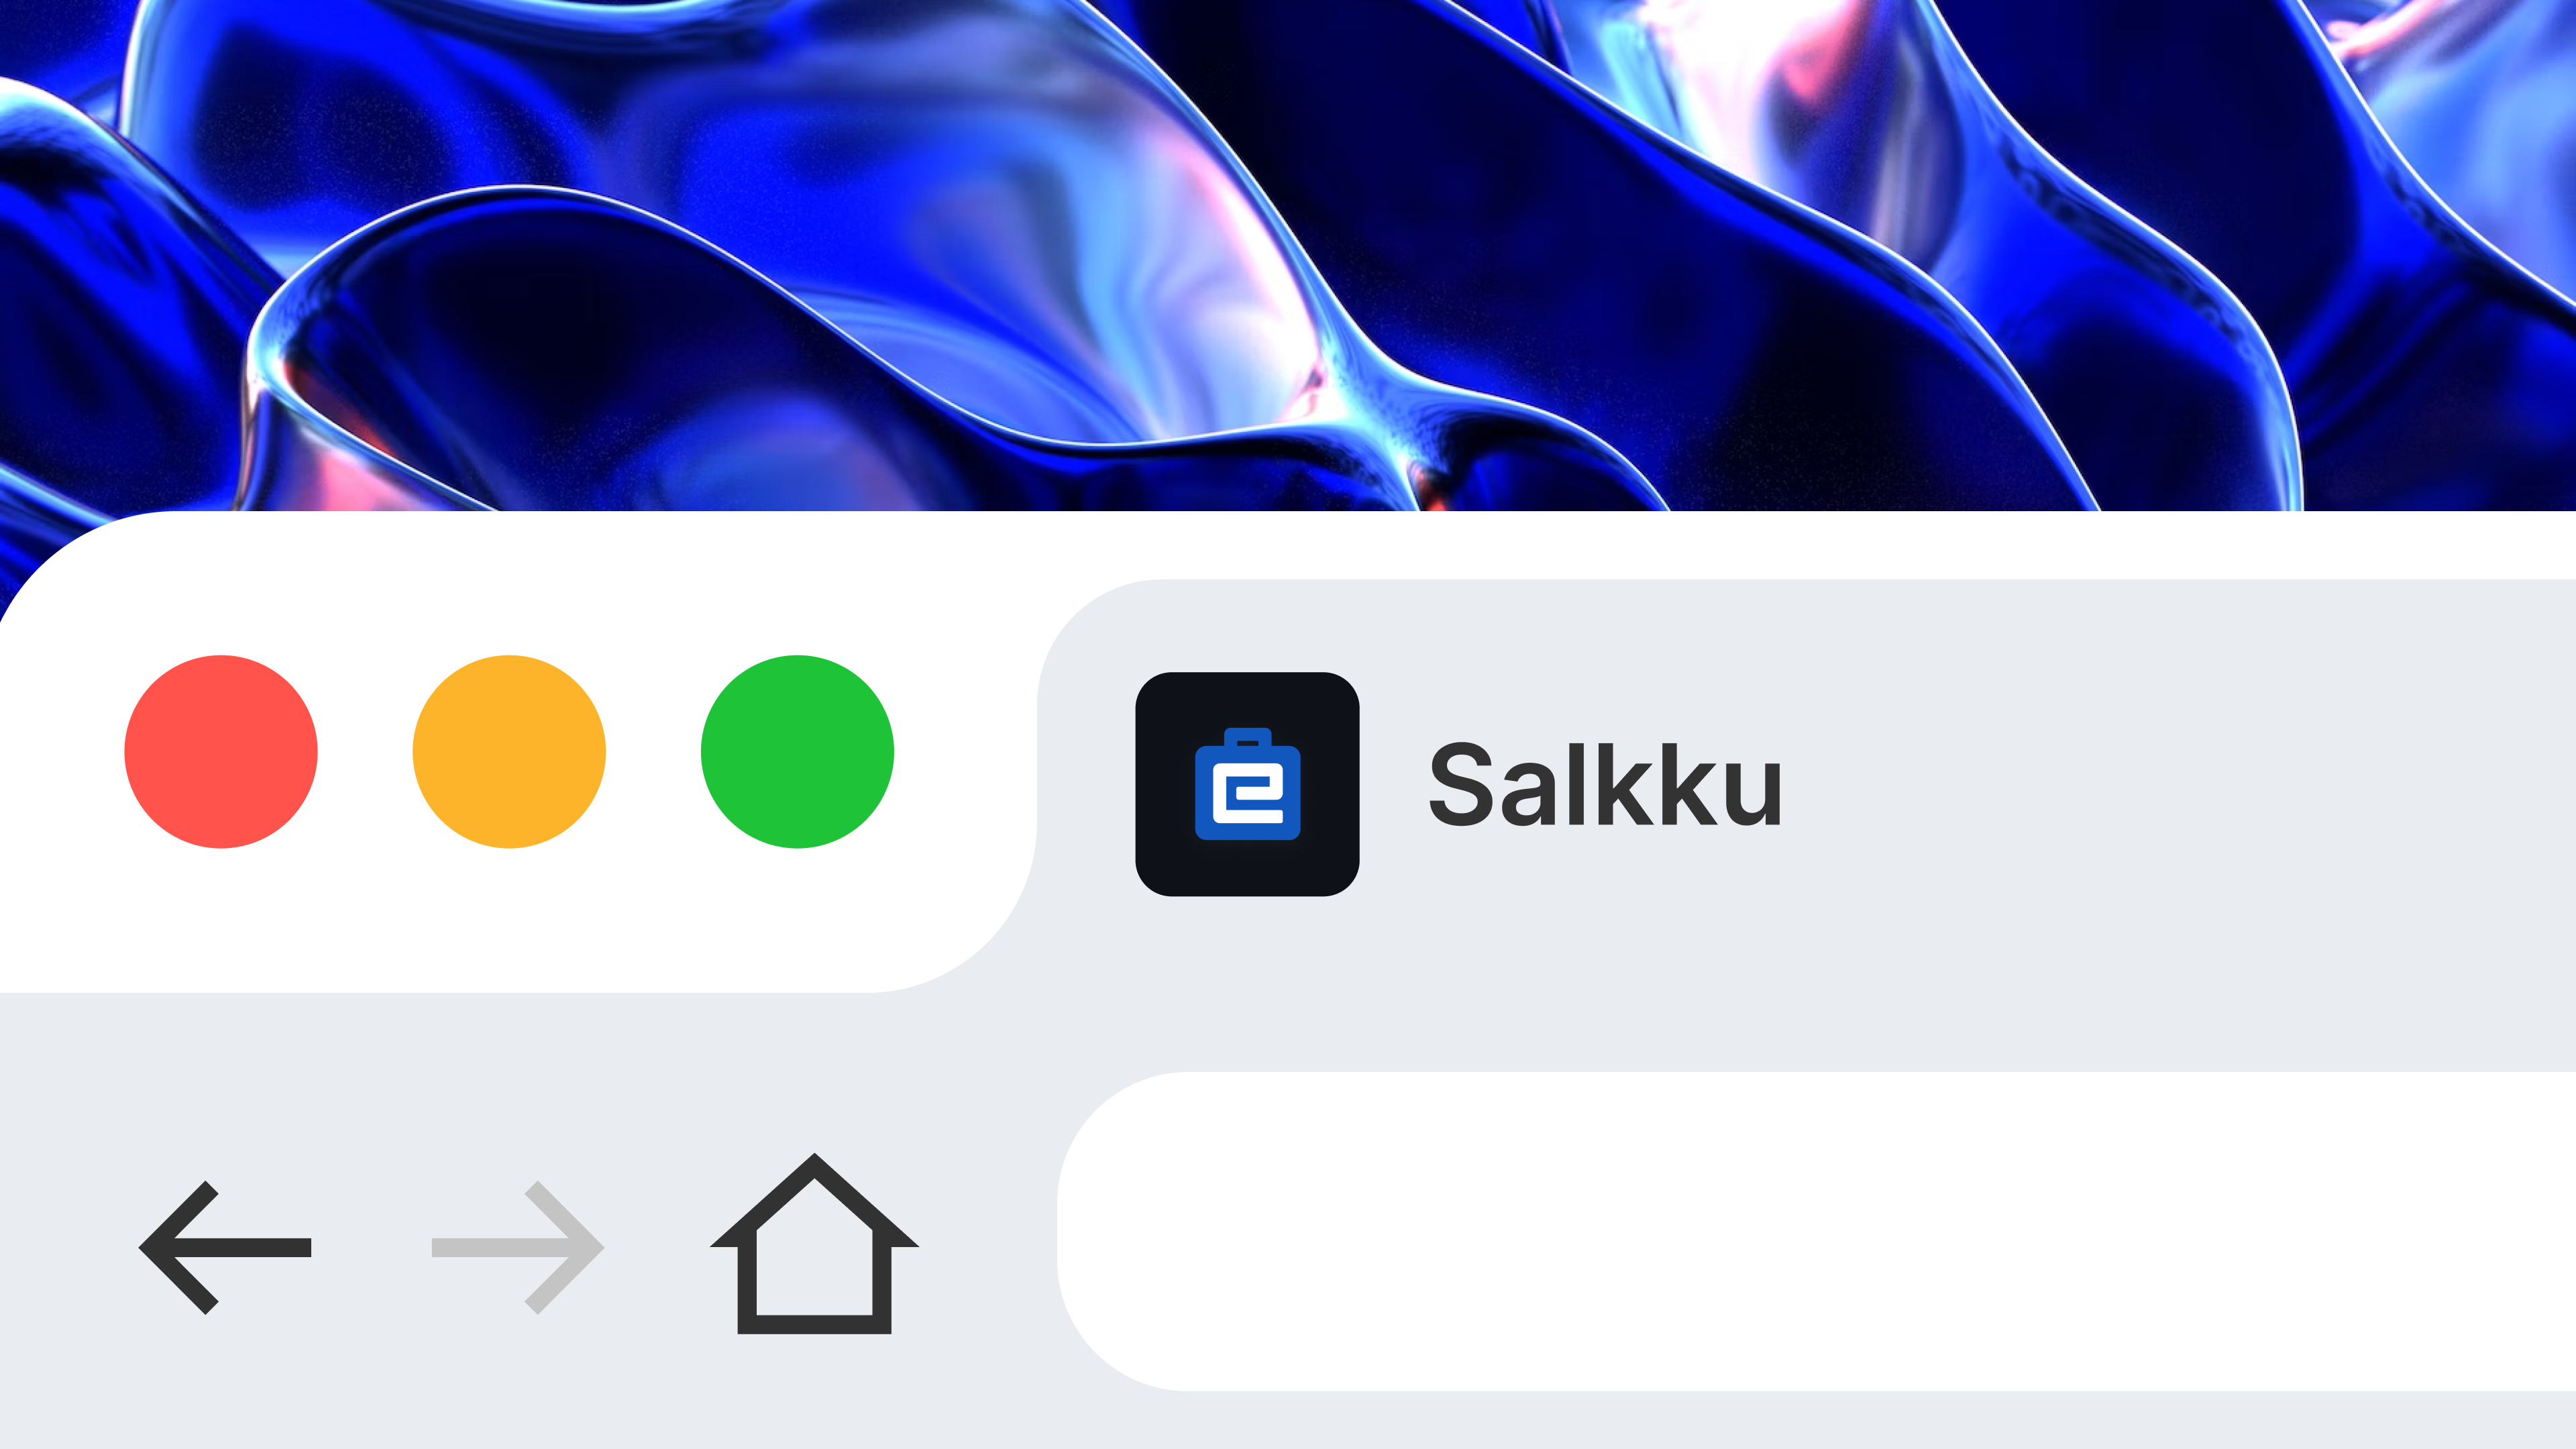
Task: Click the disabled right-pointing navigation arrow
Action: pyautogui.click(x=518, y=1247)
